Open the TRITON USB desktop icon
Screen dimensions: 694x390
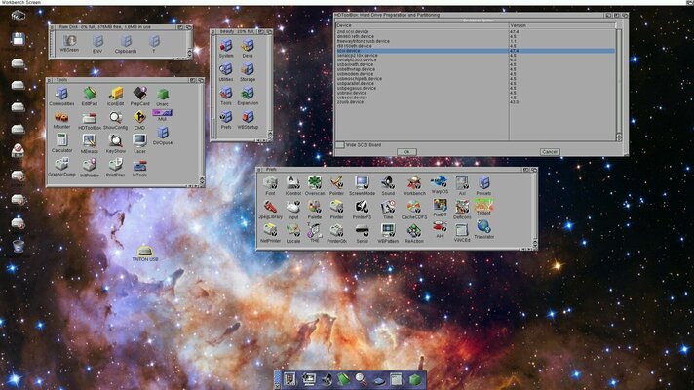point(144,252)
